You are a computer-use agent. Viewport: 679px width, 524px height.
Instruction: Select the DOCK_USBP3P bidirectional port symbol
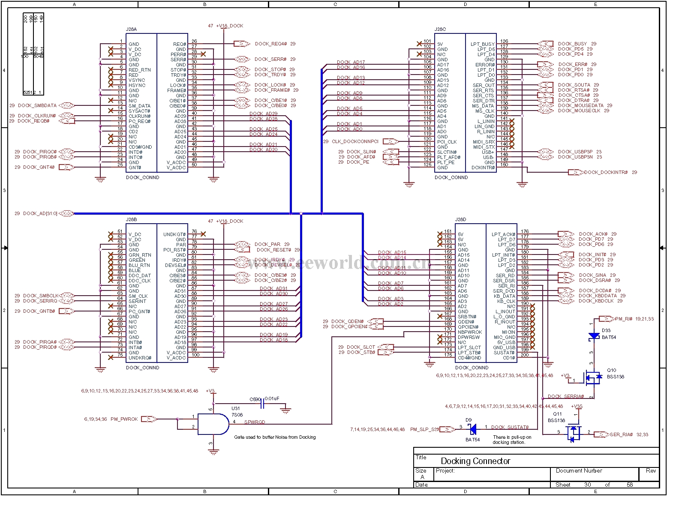coord(546,152)
